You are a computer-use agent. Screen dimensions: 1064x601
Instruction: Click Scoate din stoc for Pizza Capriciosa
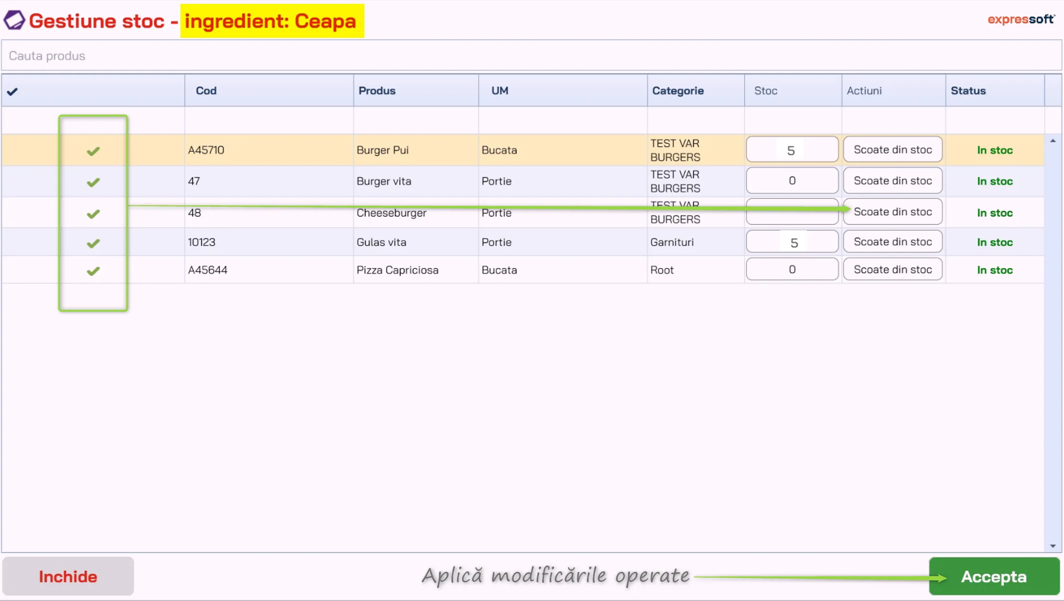tap(893, 269)
